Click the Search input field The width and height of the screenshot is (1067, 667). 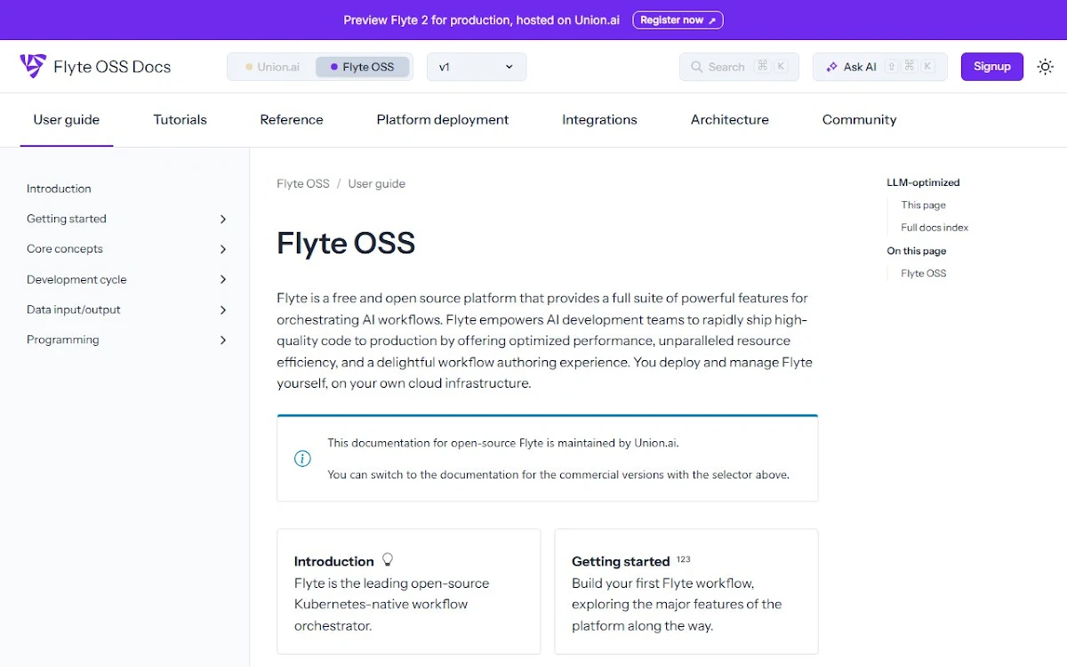[x=739, y=67]
